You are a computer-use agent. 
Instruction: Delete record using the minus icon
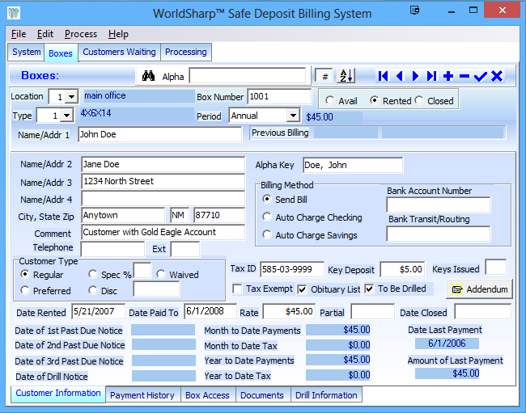pyautogui.click(x=464, y=76)
